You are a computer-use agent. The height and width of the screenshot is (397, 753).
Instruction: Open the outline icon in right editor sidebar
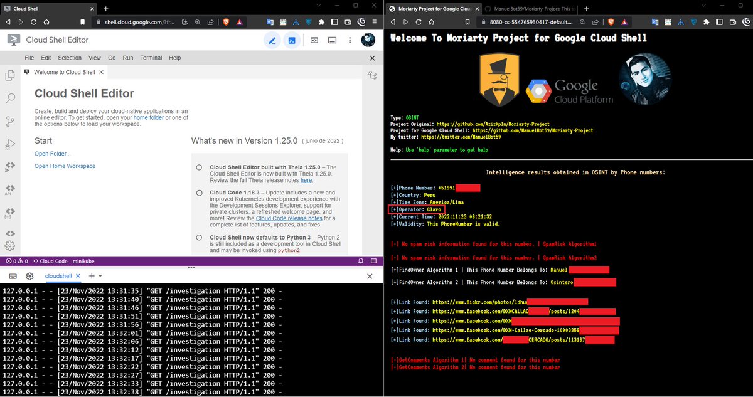[x=373, y=75]
